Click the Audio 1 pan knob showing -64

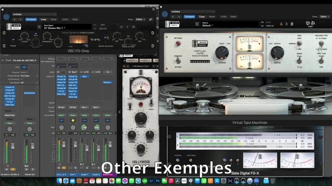pos(84,128)
